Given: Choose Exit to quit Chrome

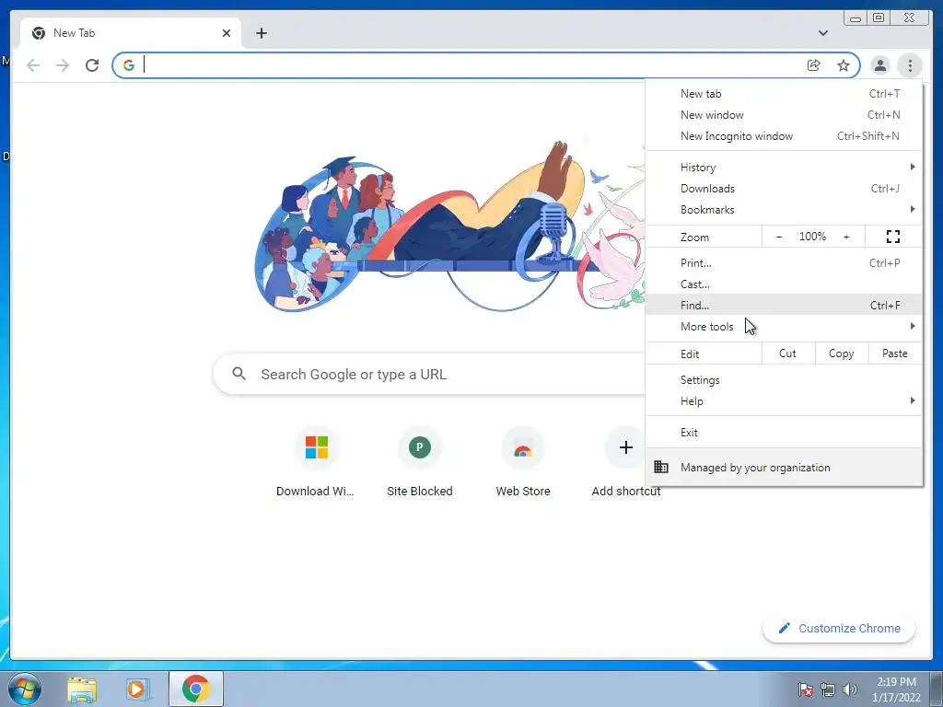Looking at the screenshot, I should tap(784, 433).
